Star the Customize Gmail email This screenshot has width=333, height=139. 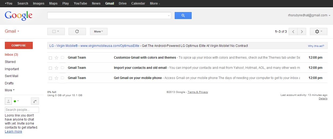pos(56,58)
